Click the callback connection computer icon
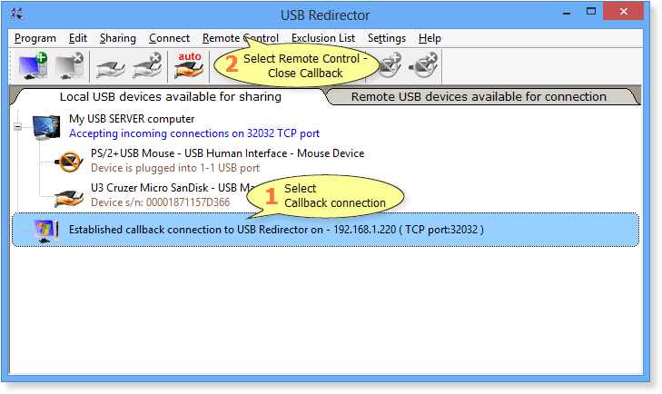662x394 pixels. click(46, 231)
